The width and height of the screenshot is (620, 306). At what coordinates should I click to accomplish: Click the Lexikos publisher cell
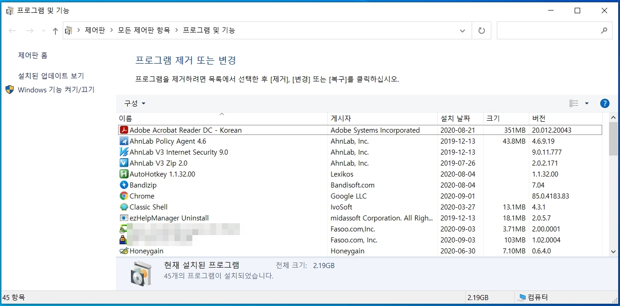point(342,174)
